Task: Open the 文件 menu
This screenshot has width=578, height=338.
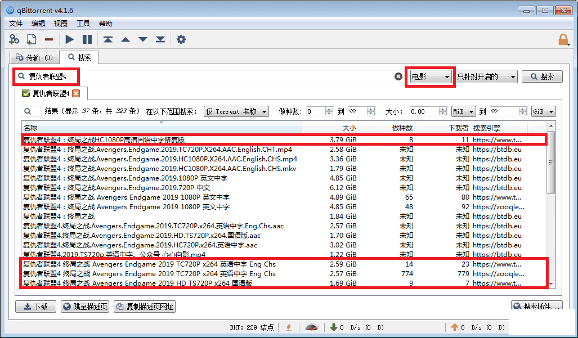Action: tap(16, 24)
